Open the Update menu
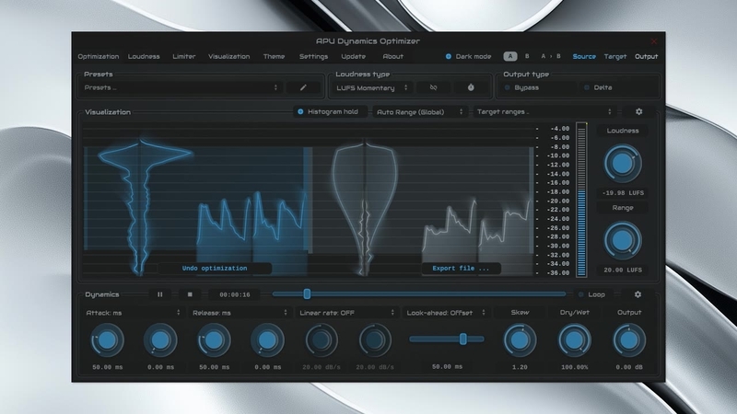737x414 pixels. tap(354, 56)
